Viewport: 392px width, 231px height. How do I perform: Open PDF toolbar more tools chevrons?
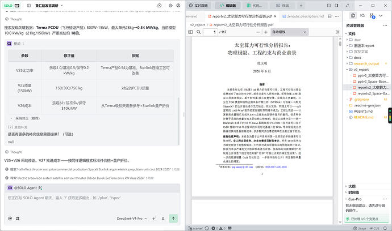coord(338,32)
